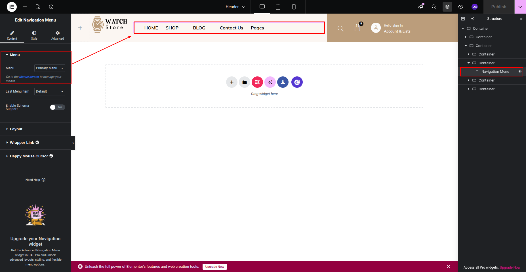Toggle Enable Schema Support switch
Image resolution: width=526 pixels, height=272 pixels.
pos(57,107)
